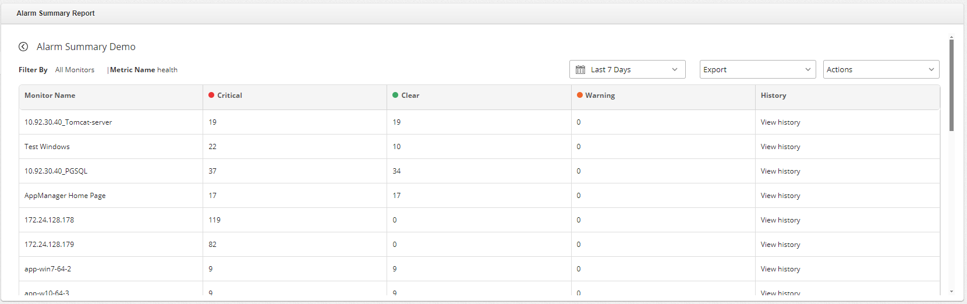View history for app-win7-64-2
Viewport: 967px width, 304px height.
pos(780,269)
